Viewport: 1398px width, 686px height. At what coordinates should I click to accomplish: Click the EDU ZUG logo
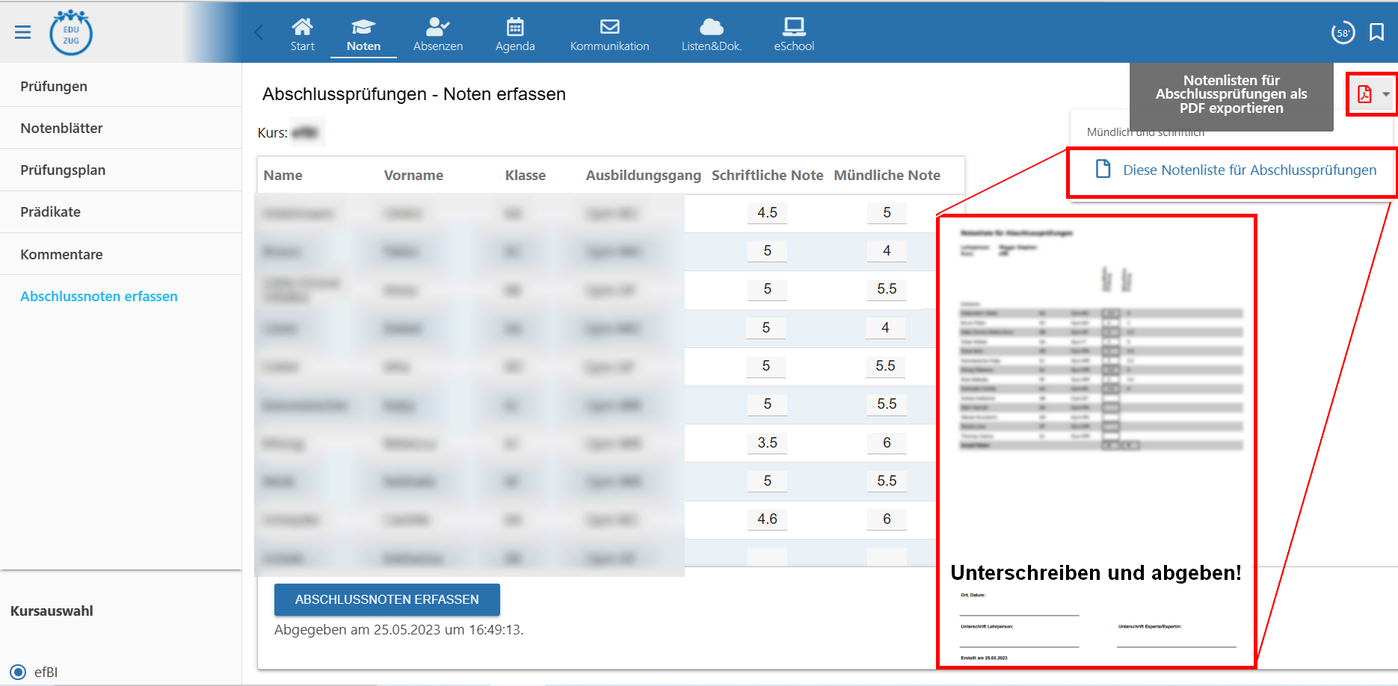click(71, 33)
